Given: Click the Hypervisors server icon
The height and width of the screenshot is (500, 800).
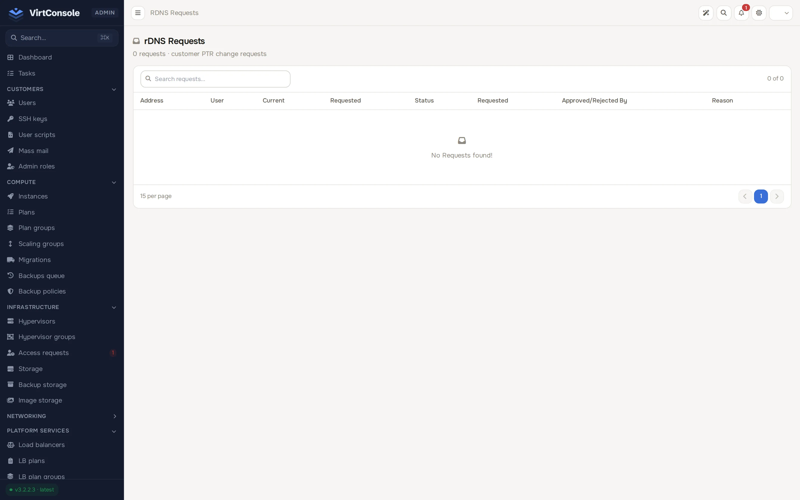Looking at the screenshot, I should (10, 321).
